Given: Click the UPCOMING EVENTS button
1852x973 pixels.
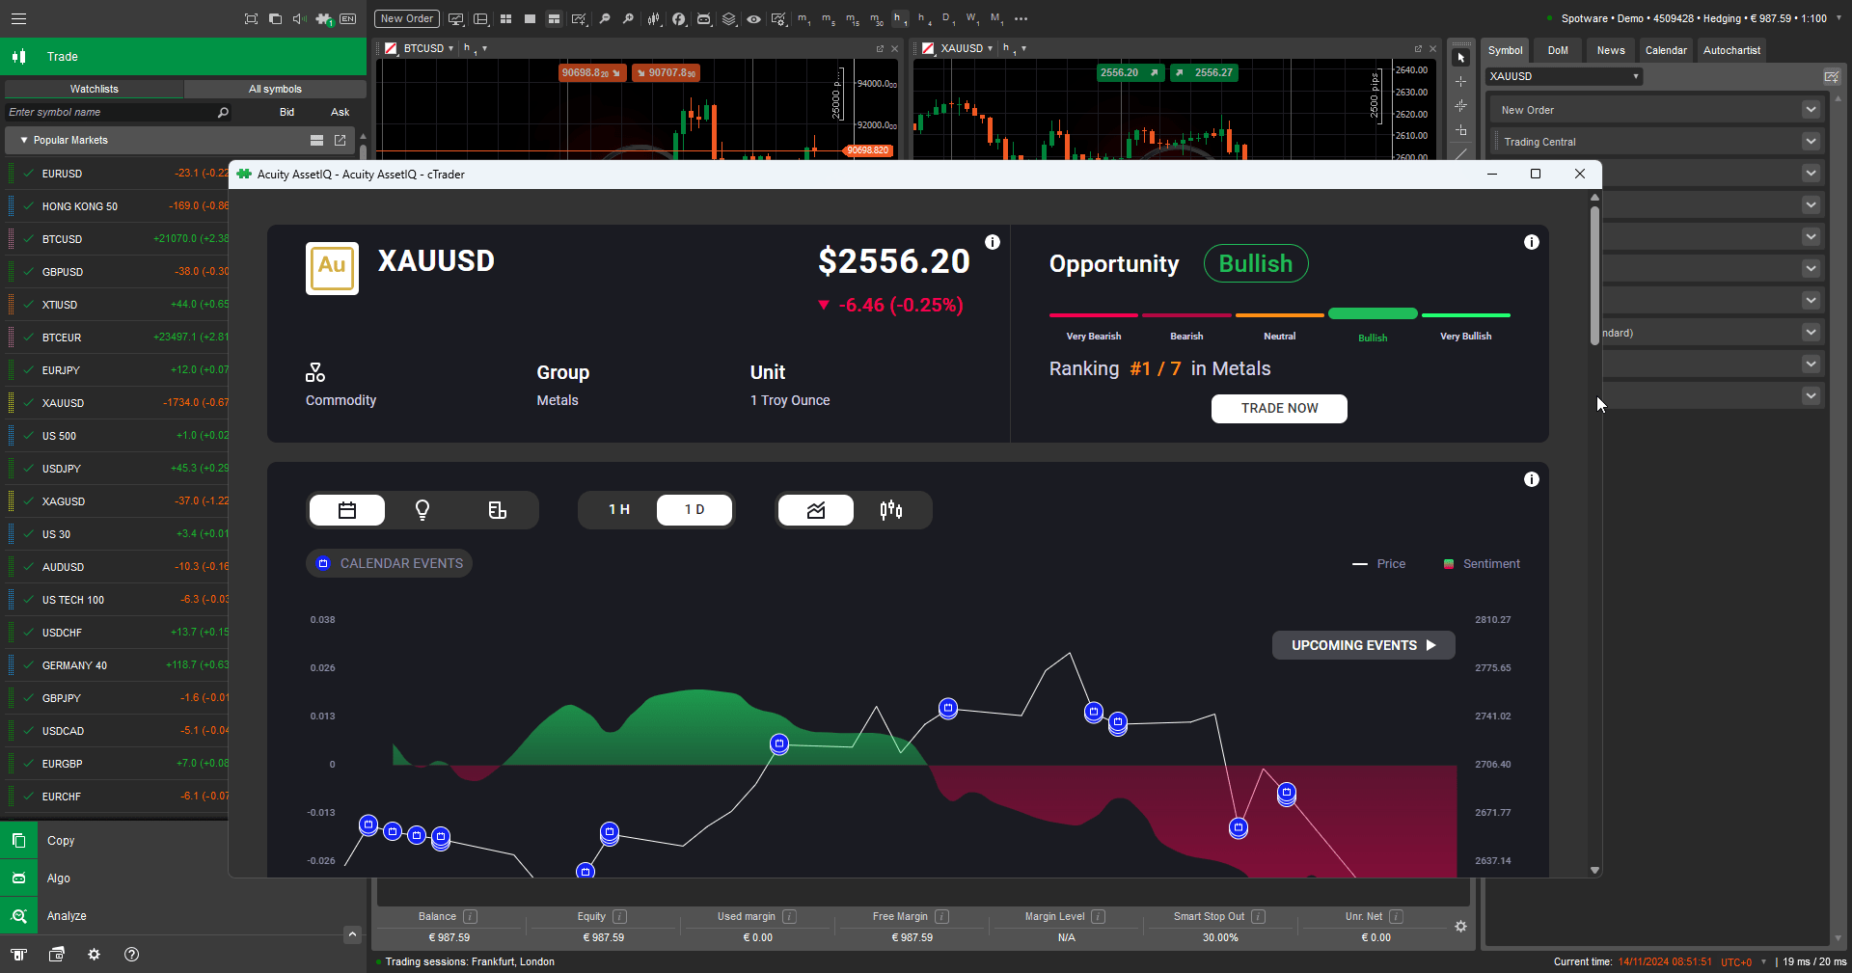Looking at the screenshot, I should pyautogui.click(x=1363, y=645).
